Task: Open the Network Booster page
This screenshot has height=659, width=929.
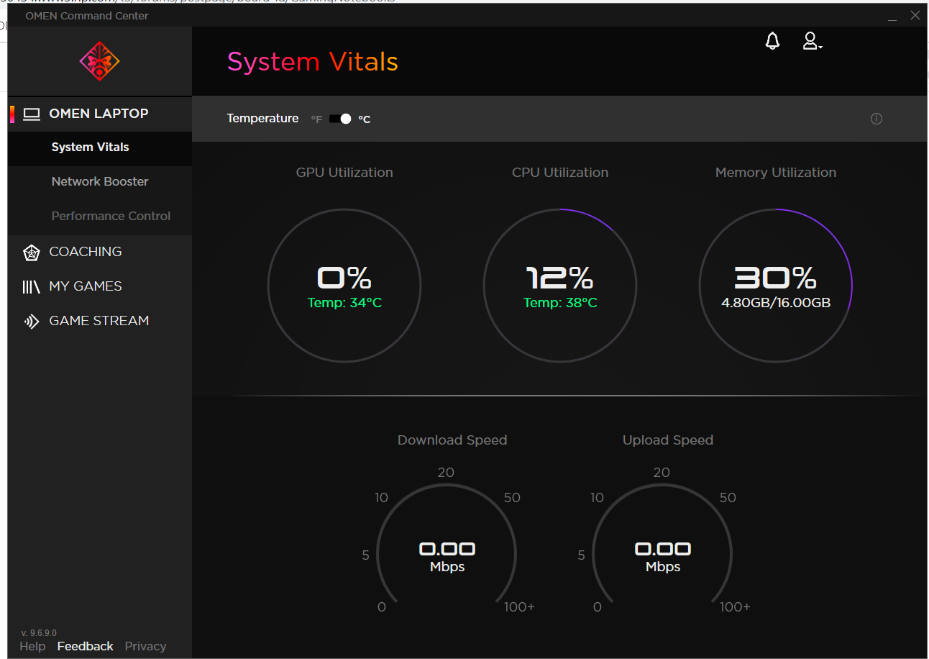Action: (100, 182)
